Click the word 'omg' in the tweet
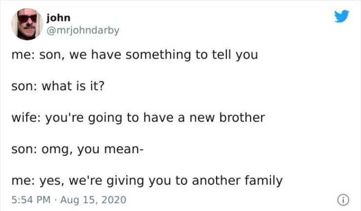Viewport: 361px width, 211px height. click(55, 150)
